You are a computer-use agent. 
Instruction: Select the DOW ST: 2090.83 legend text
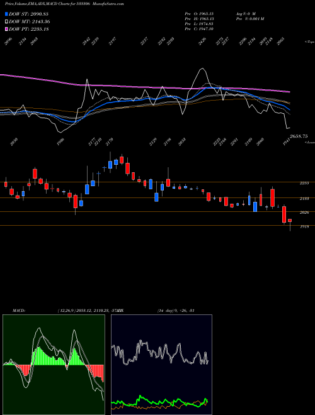click(28, 14)
